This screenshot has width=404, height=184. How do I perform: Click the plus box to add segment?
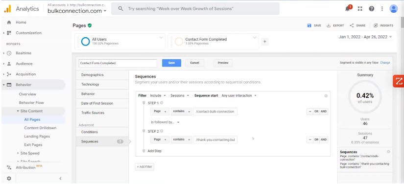264,42
